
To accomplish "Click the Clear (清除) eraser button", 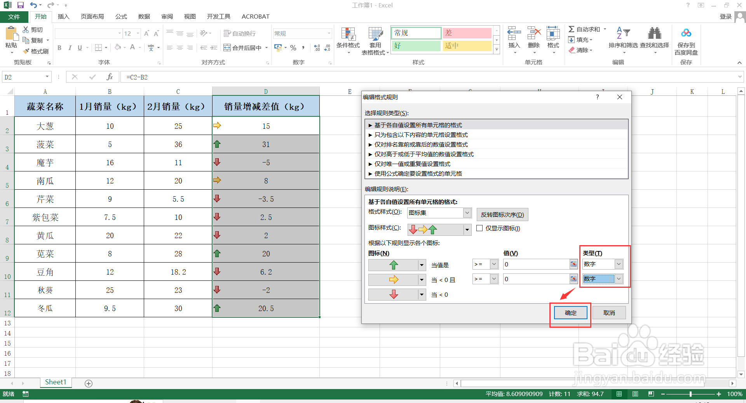I will (x=580, y=50).
